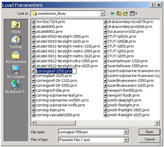The image size is (164, 147).
Task: Click the file icon beside drakacomteq-mcvd278.prm
Action: click(x=105, y=22)
